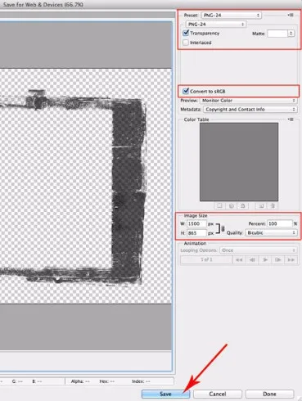Uncheck the Transparency checkbox
The height and width of the screenshot is (401, 302).
pos(186,33)
